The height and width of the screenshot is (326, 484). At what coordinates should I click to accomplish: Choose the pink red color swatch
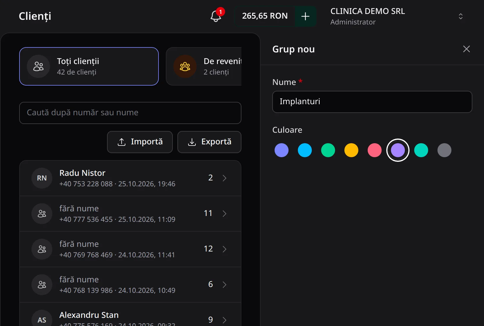(375, 150)
